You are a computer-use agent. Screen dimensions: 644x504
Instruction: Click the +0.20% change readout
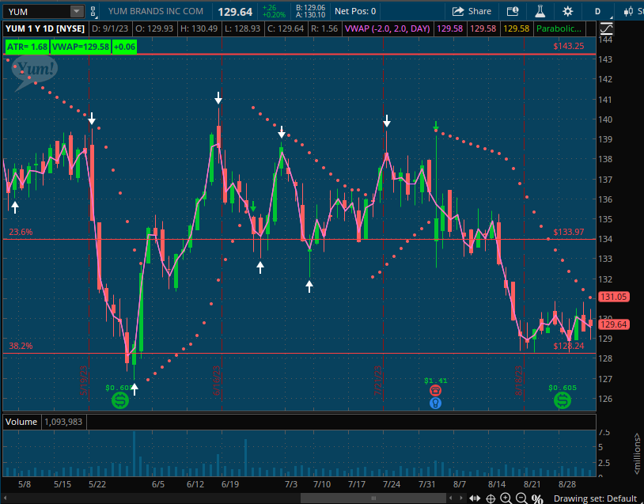pyautogui.click(x=274, y=15)
